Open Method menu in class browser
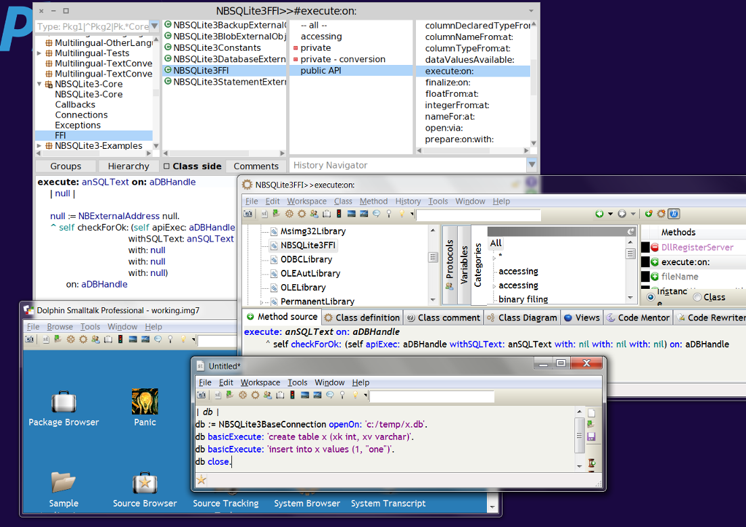The width and height of the screenshot is (746, 527). point(373,202)
